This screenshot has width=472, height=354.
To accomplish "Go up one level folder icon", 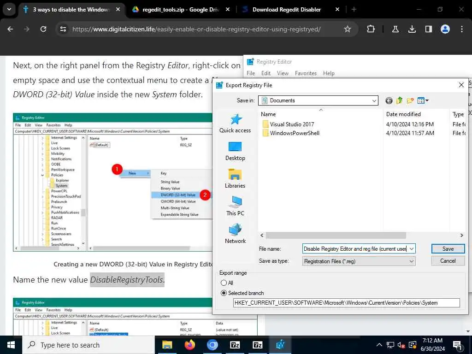I will 400,100.
